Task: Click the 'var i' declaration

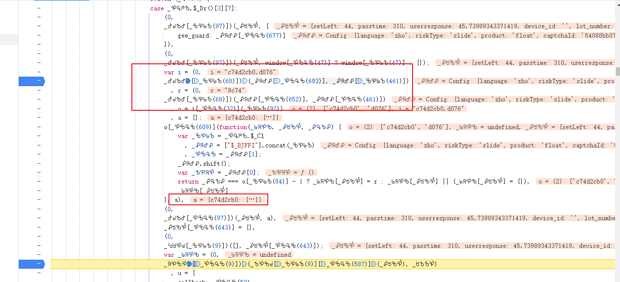Action: tap(172, 72)
